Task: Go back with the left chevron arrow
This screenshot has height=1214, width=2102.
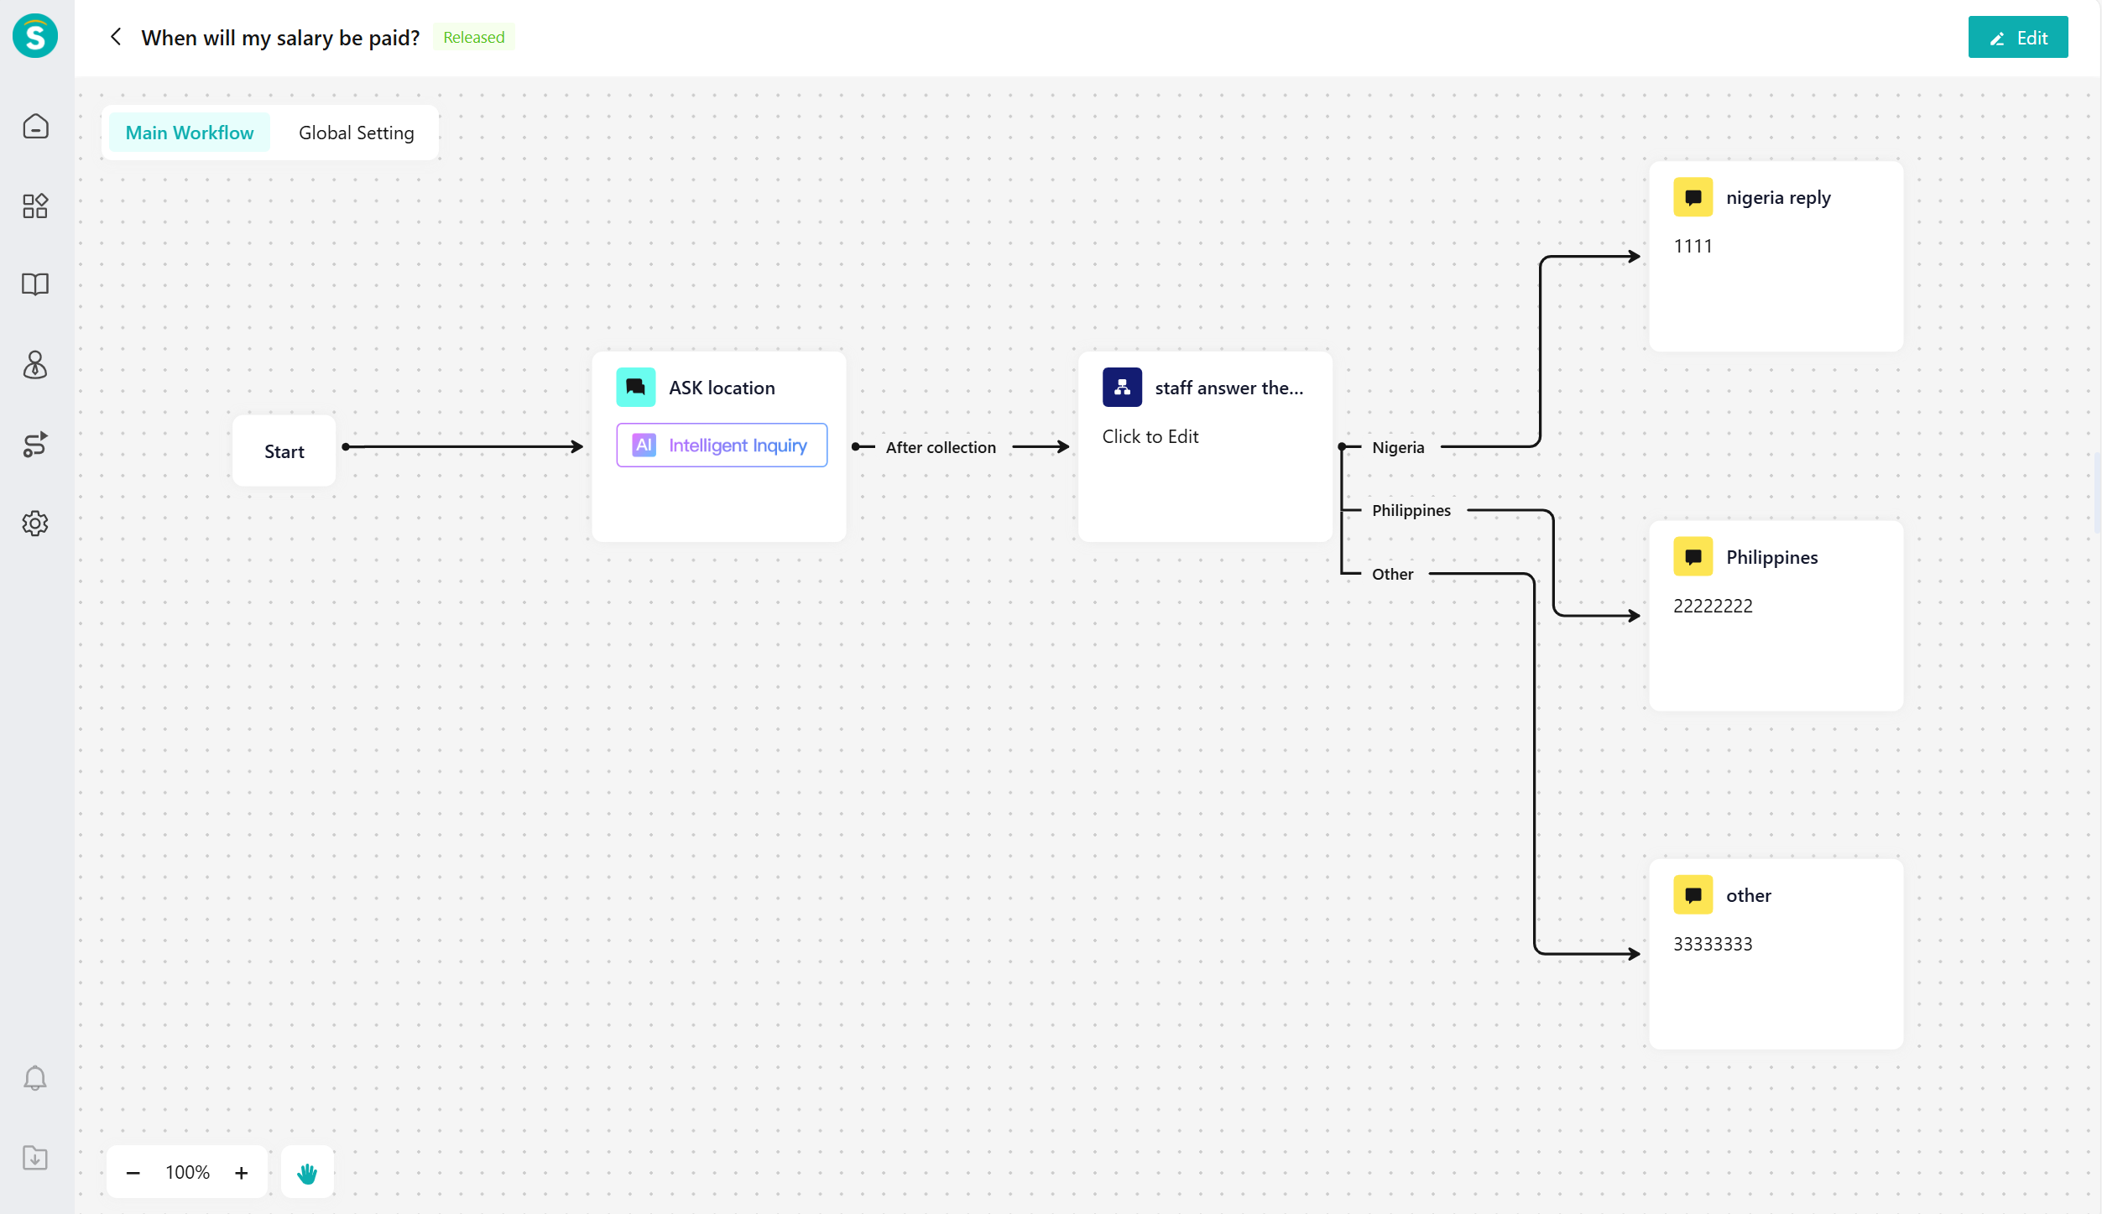Action: click(116, 37)
